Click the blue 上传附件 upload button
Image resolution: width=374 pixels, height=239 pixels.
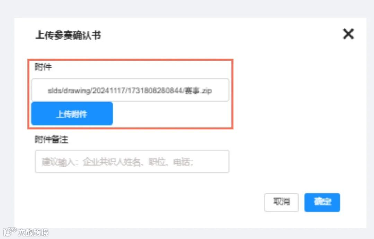pyautogui.click(x=72, y=113)
